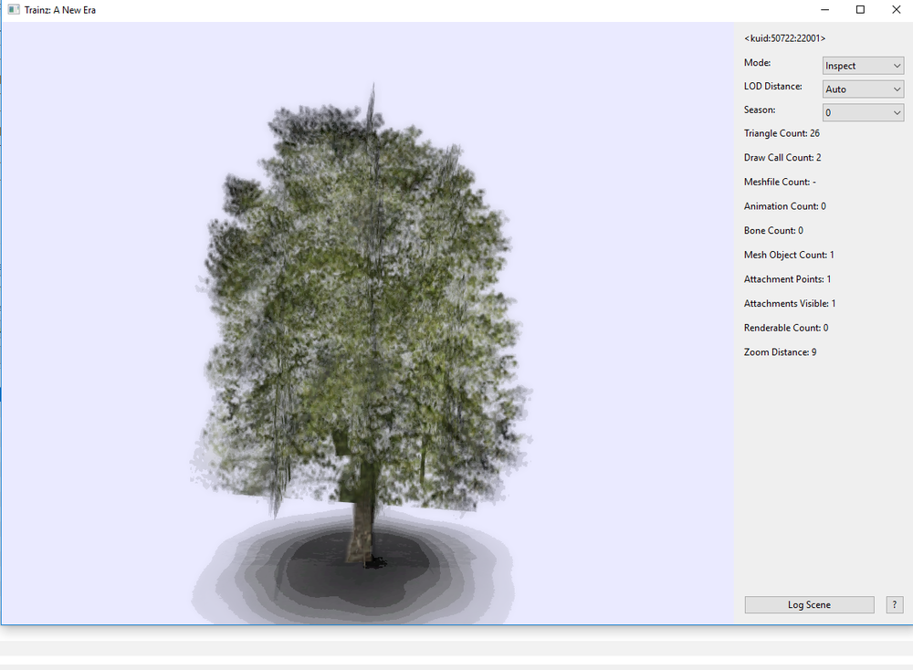Click the Attachments Visible: 1 entry
The height and width of the screenshot is (670, 913).
coord(790,304)
